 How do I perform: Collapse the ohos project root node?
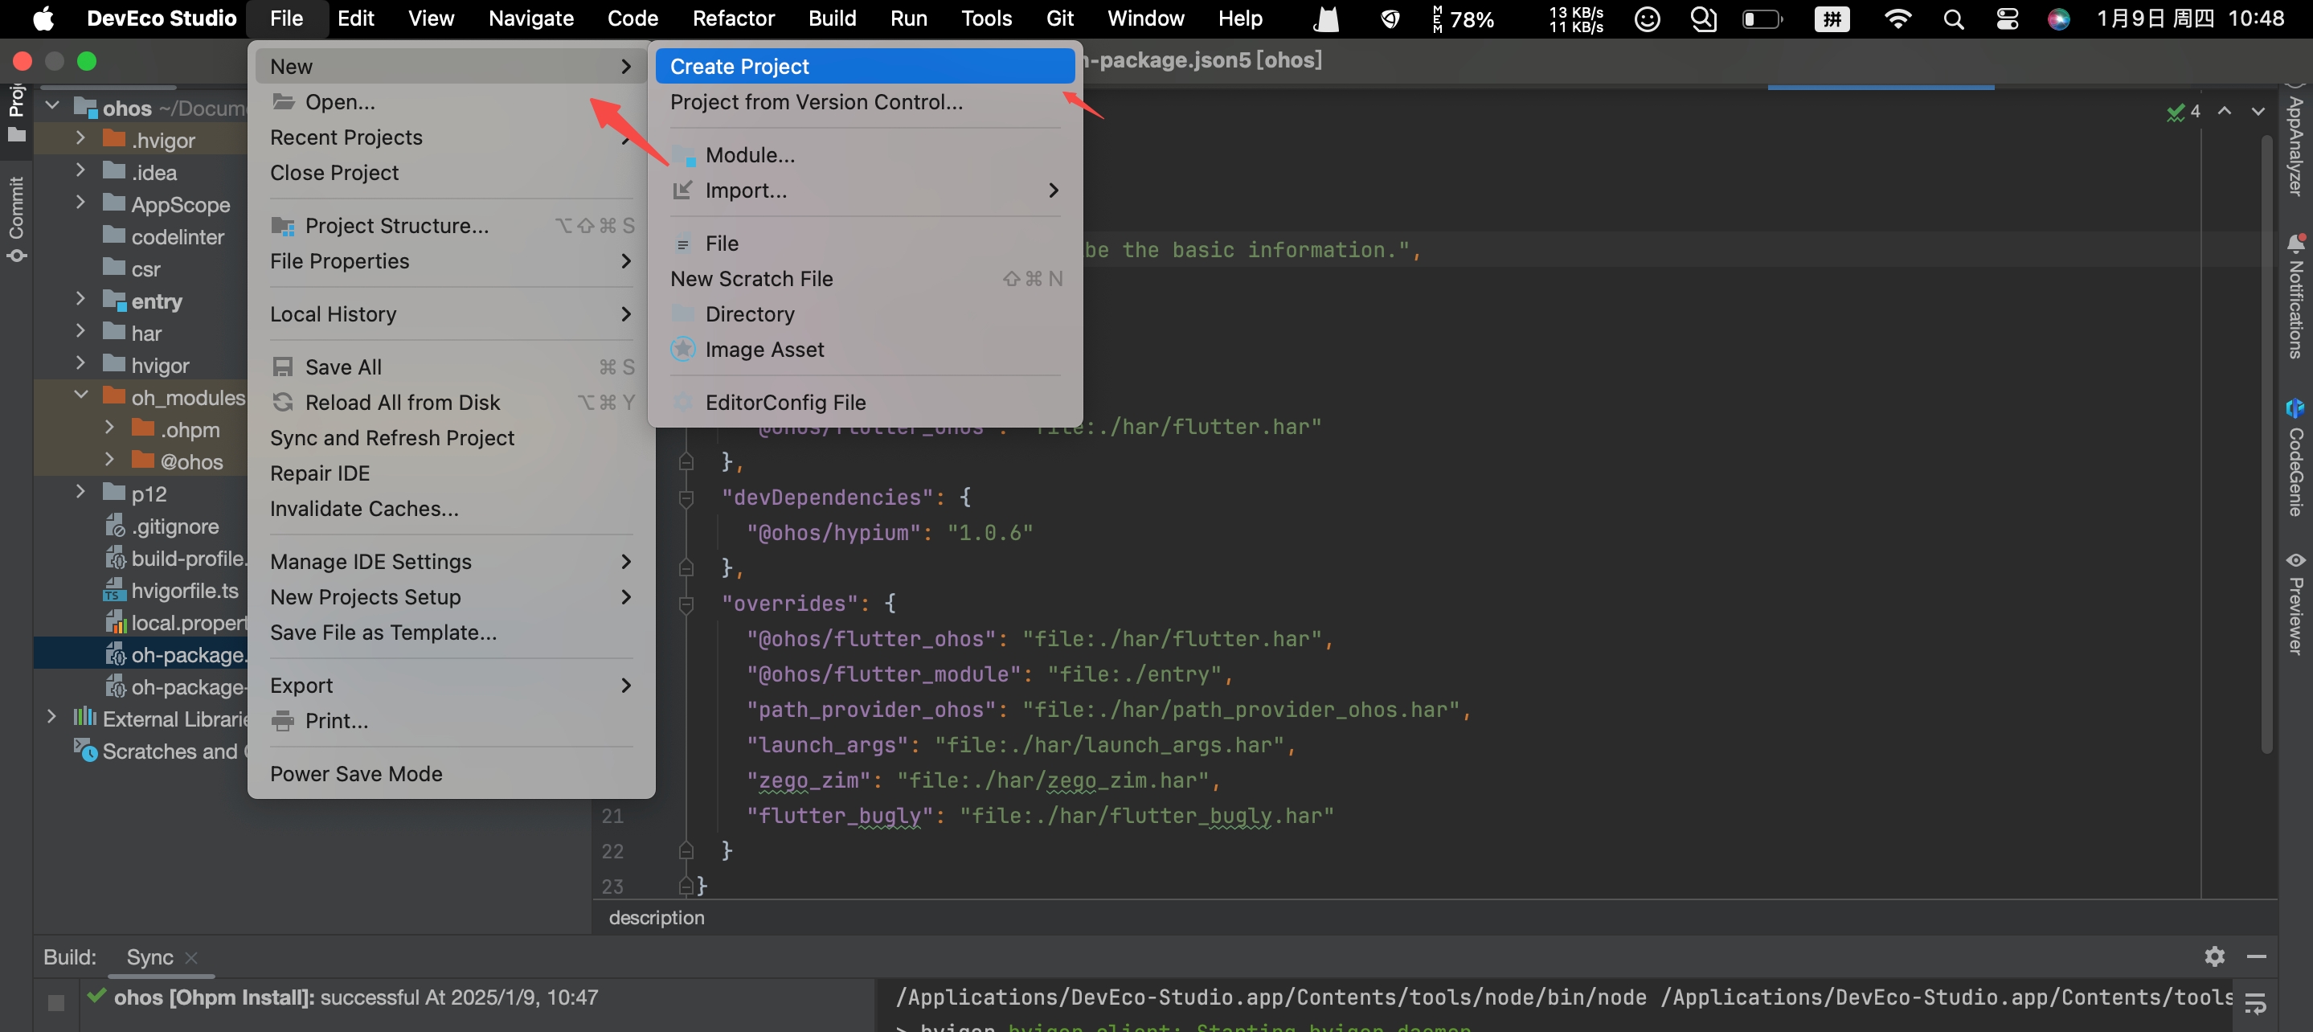pos(52,106)
